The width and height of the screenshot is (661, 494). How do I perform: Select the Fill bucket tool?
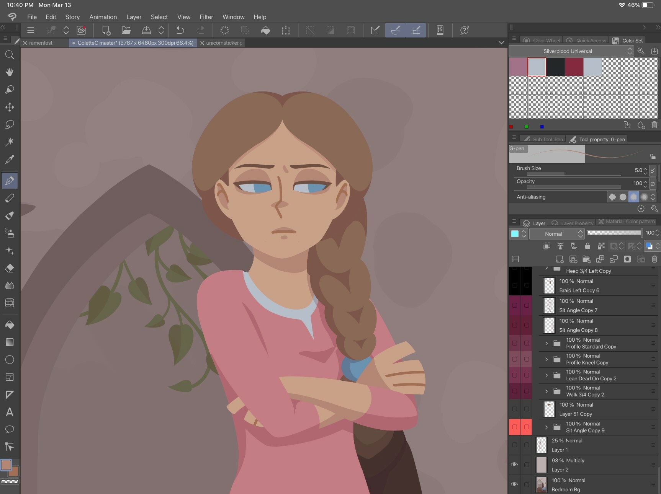pos(10,325)
